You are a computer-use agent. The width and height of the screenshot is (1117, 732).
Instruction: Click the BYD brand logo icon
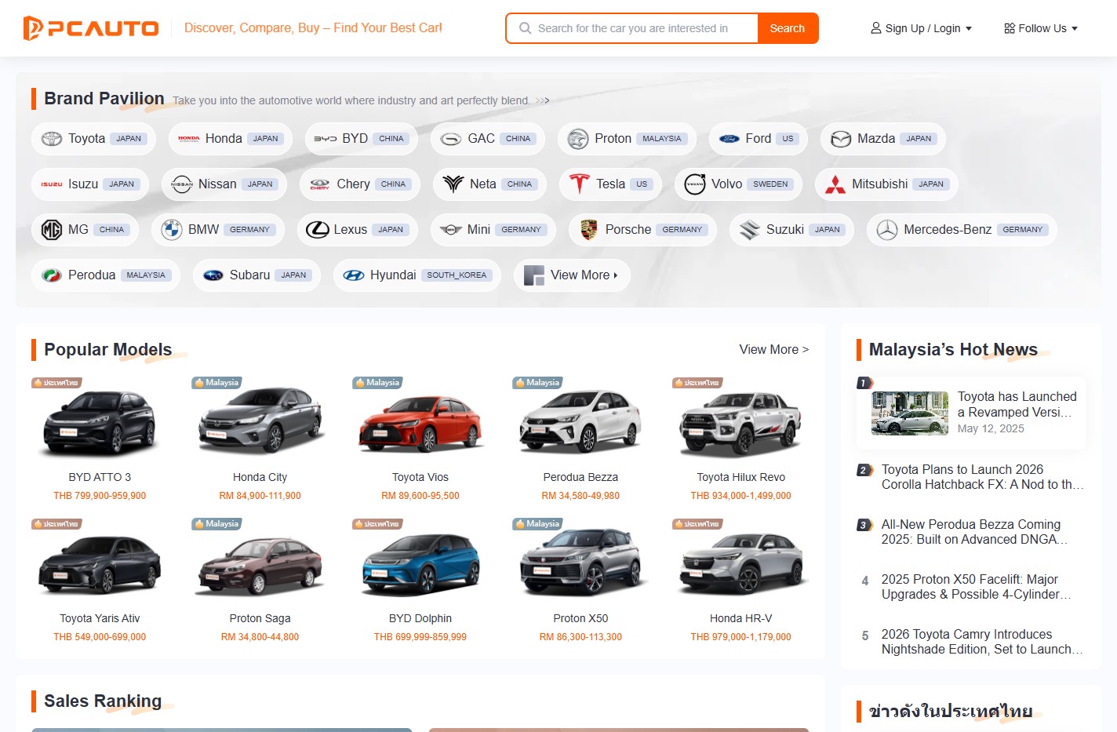(326, 139)
